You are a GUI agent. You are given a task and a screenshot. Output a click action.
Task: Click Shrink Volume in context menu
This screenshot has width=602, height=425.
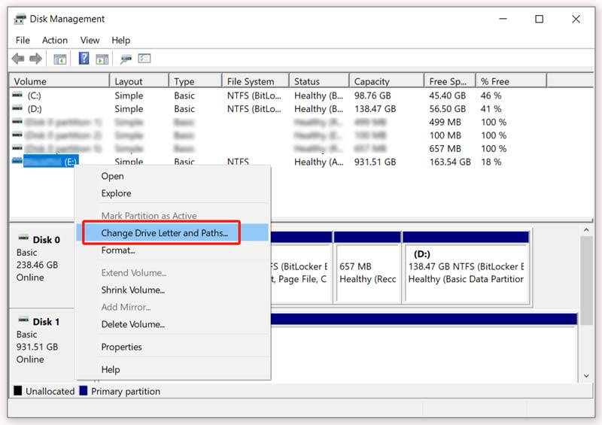point(133,290)
